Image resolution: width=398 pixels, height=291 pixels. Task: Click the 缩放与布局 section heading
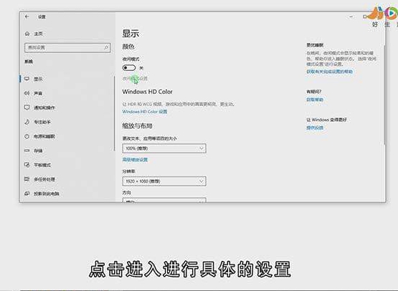point(137,126)
